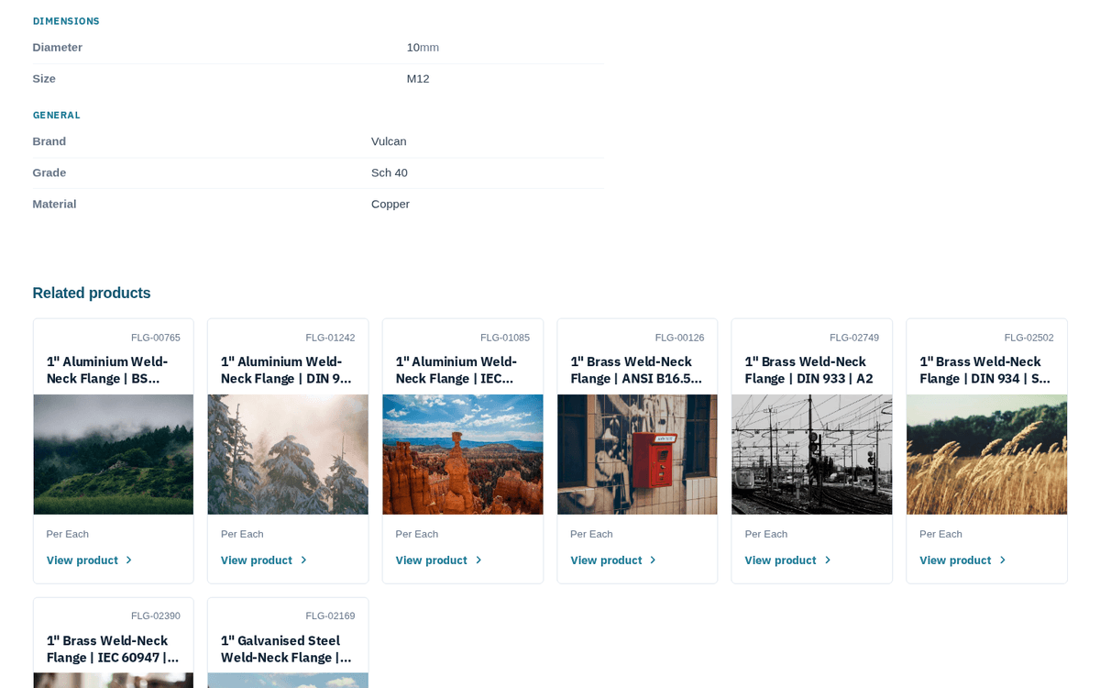This screenshot has height=688, width=1100.
Task: Open View product link for FLG-02749
Action: click(787, 560)
